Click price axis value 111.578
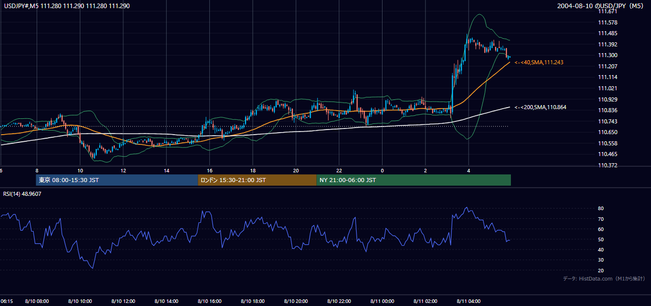Screen dimensions: 651x306 point(607,22)
